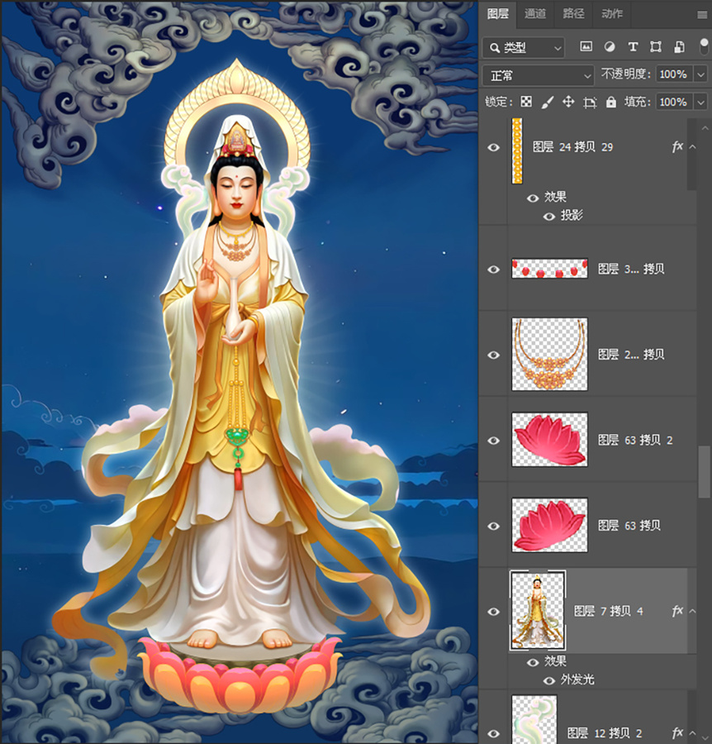Screen dimensions: 712x744
Task: Select layer name 图层 24 拷贝 29
Action: 572,147
